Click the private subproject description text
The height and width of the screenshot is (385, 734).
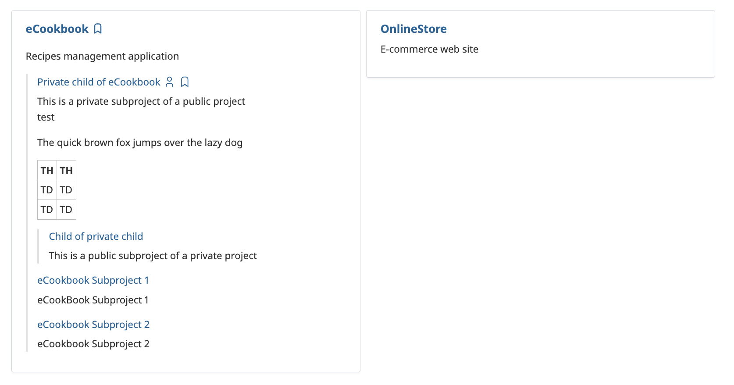[141, 101]
